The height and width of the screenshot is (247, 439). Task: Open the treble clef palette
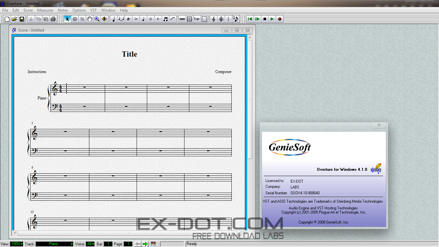[214, 19]
